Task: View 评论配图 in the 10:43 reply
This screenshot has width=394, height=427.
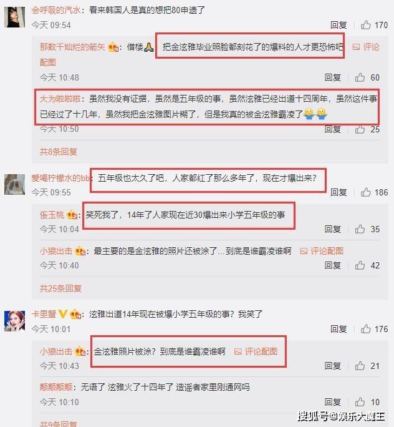Action: (x=256, y=351)
